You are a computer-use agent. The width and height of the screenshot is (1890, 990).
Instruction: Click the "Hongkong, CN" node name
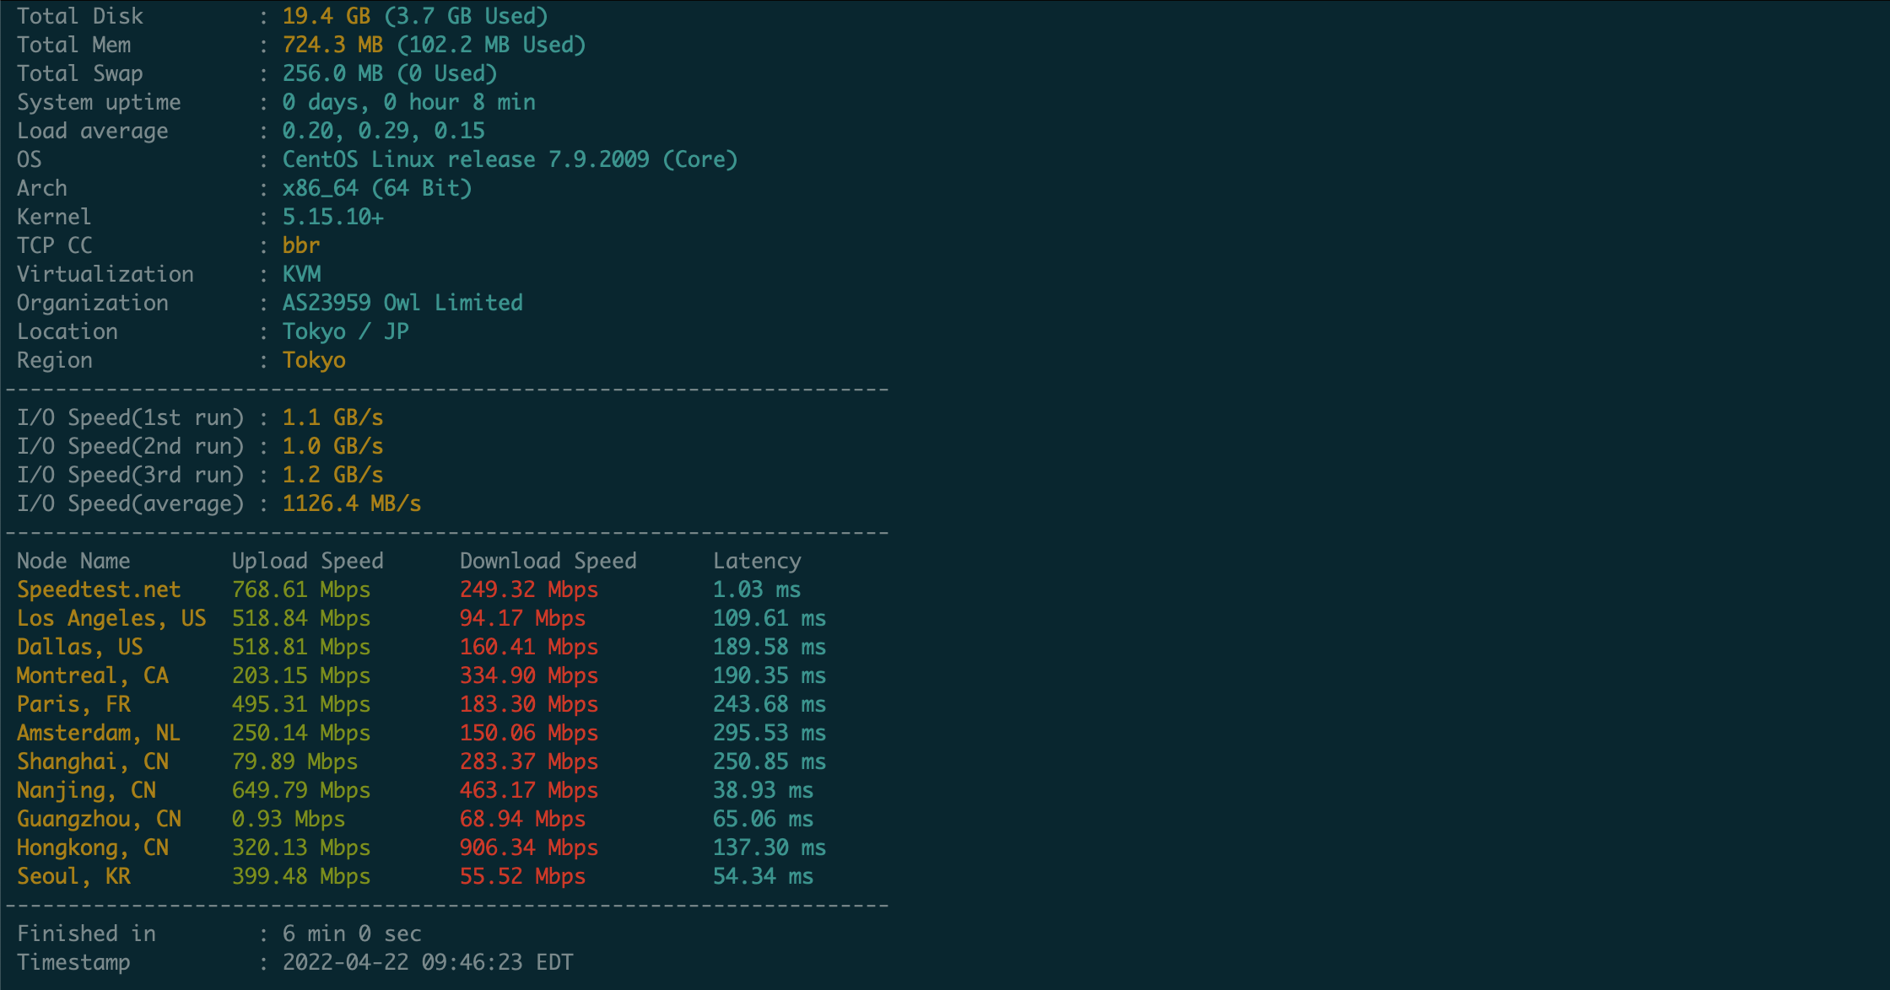click(x=92, y=847)
